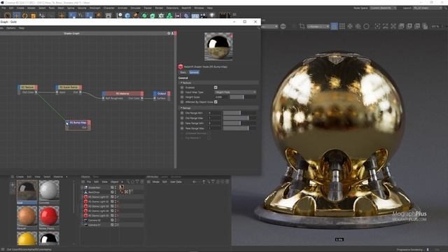Click the highlighted grid icon in RenderView
Viewport: 448px width, 252px height.
pos(334,27)
